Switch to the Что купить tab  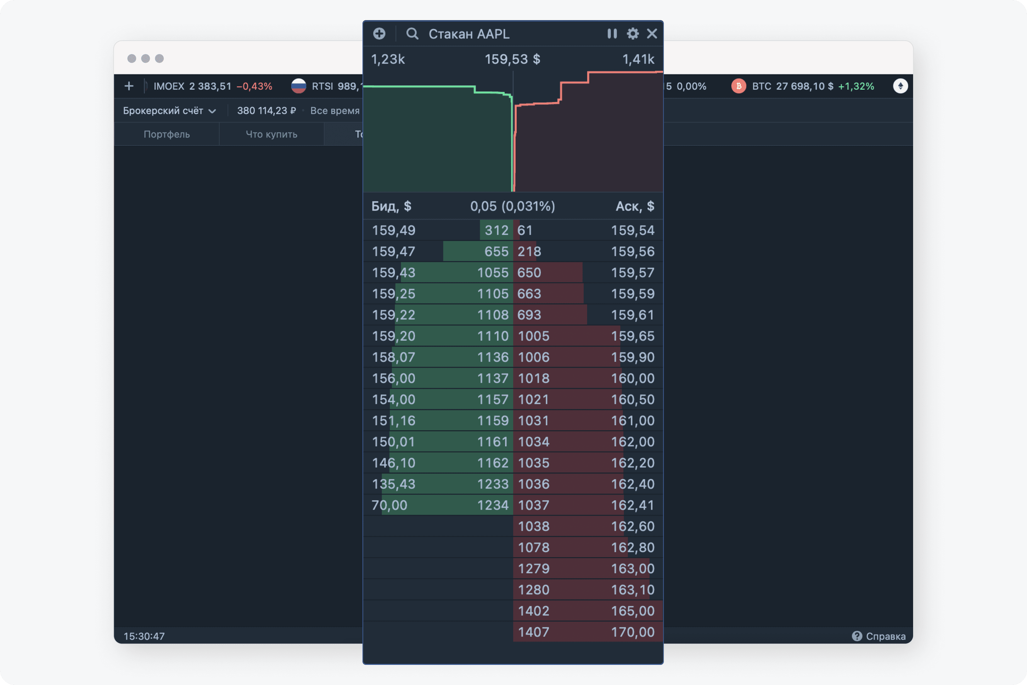272,134
